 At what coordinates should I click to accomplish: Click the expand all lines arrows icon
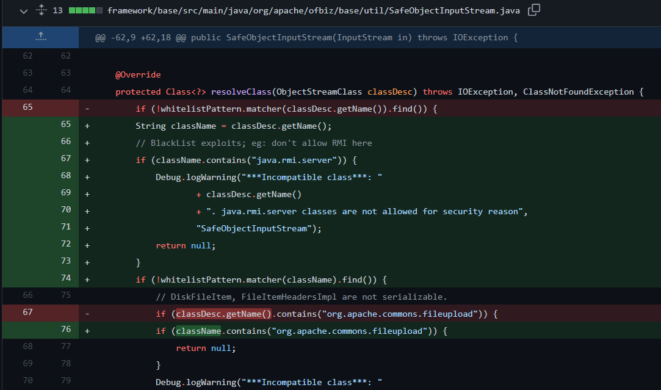tap(42, 10)
